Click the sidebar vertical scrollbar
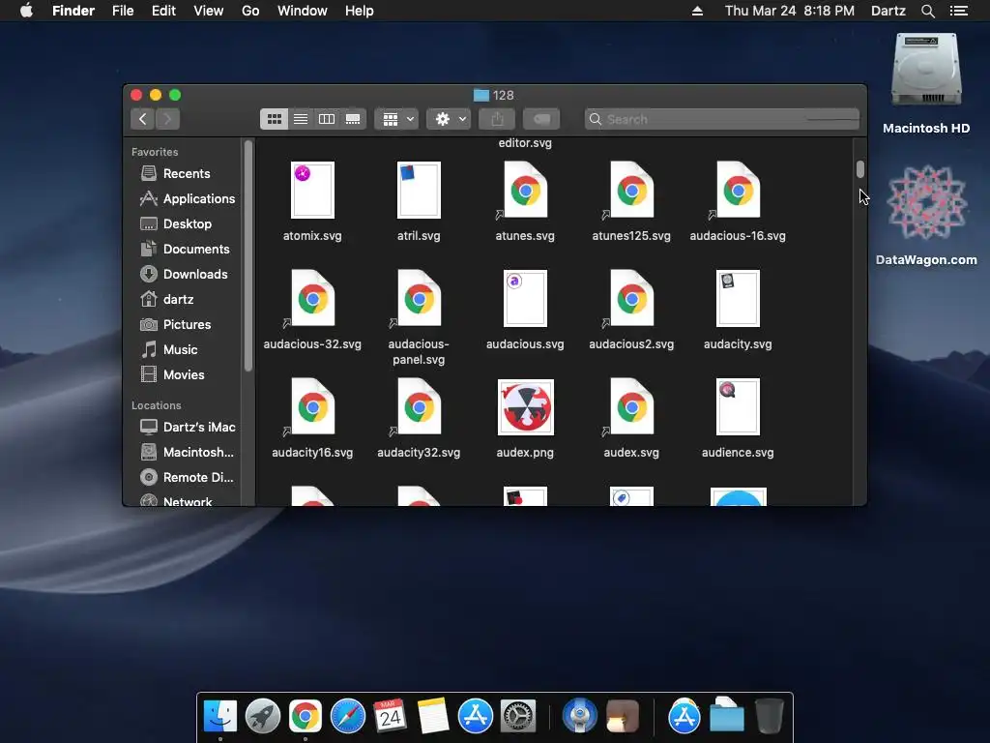 248,255
